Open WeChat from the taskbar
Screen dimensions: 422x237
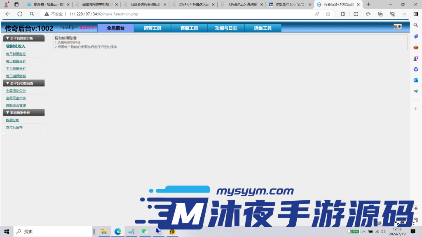[x=145, y=231]
